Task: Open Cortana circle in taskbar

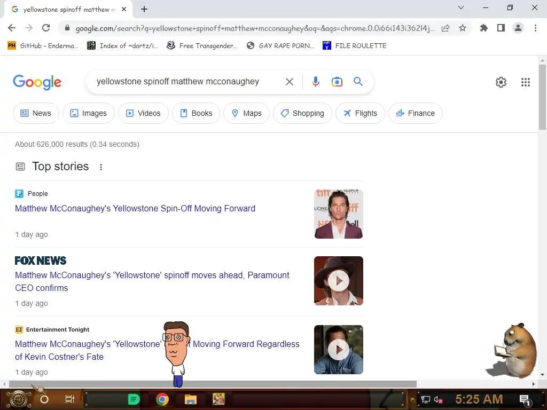Action: click(44, 399)
